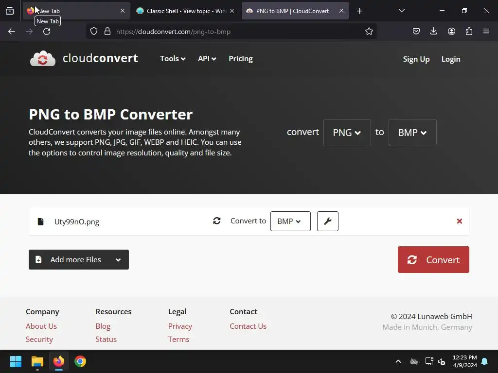
Task: Click the Firefox taskbar icon
Action: [x=59, y=361]
